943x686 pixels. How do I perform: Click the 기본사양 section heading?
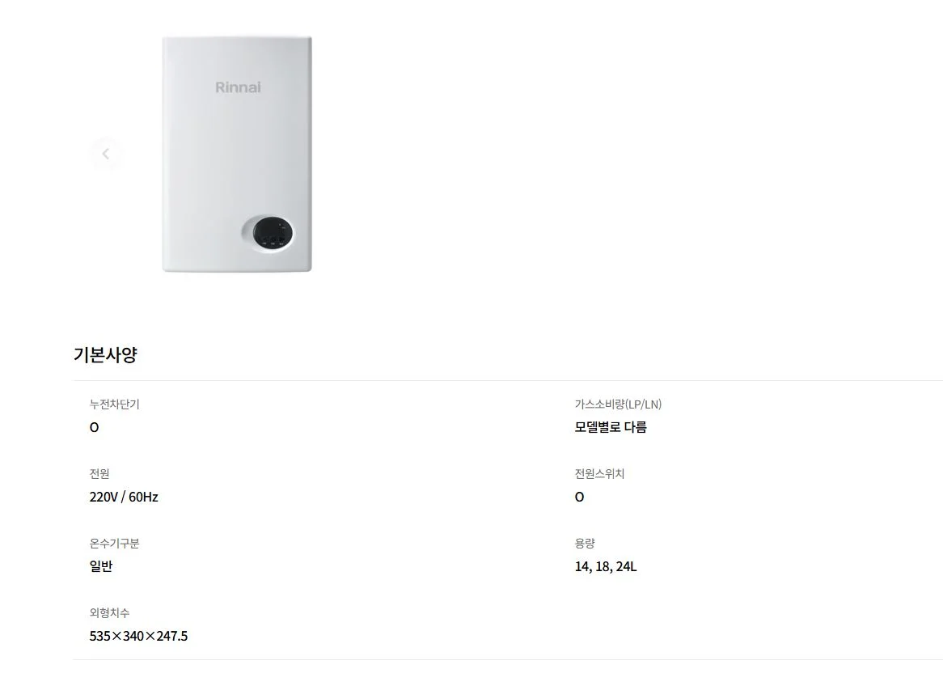105,354
